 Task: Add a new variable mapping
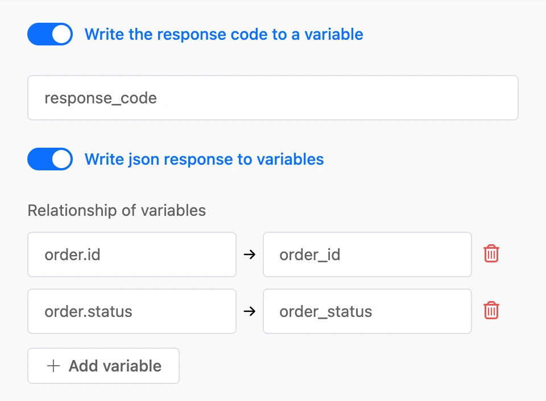pyautogui.click(x=104, y=366)
